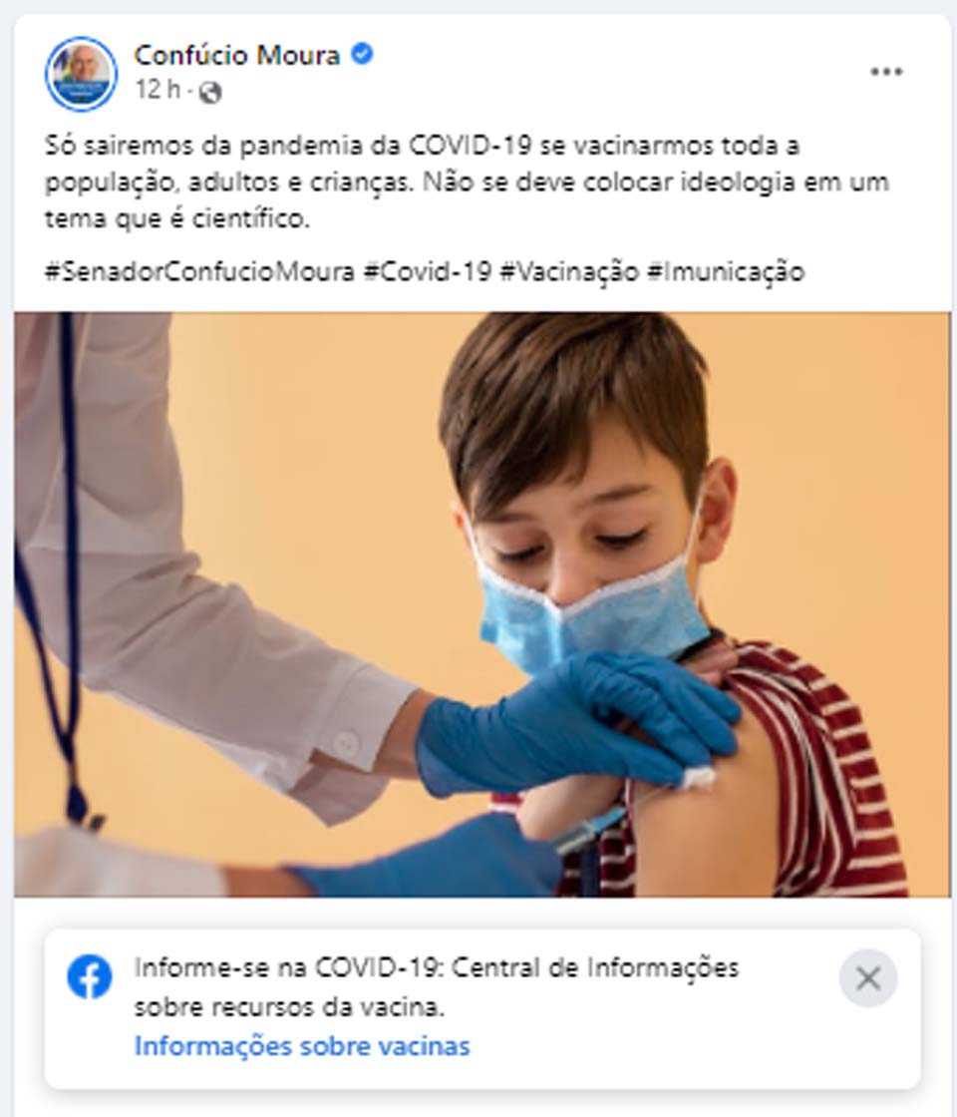
Task: Click the globe public audience icon
Action: pos(210,92)
